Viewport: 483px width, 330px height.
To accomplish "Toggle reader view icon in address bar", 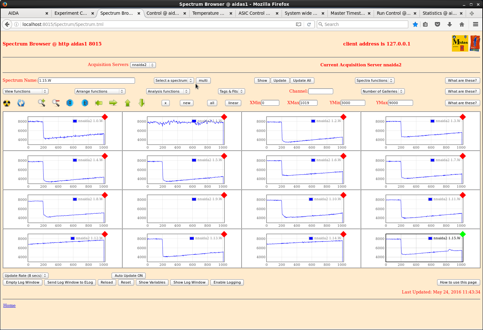I will tap(299, 24).
